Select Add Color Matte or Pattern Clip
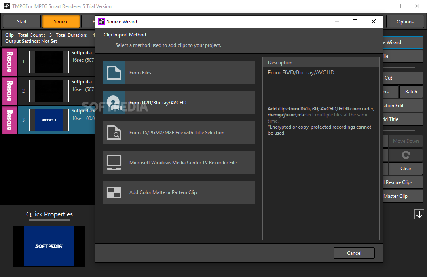 [x=179, y=192]
